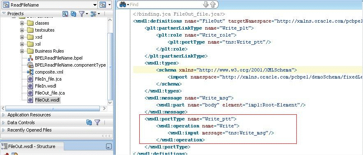
Task: Click the FileOut_file.jca file icon
Action: pyautogui.click(x=30, y=93)
